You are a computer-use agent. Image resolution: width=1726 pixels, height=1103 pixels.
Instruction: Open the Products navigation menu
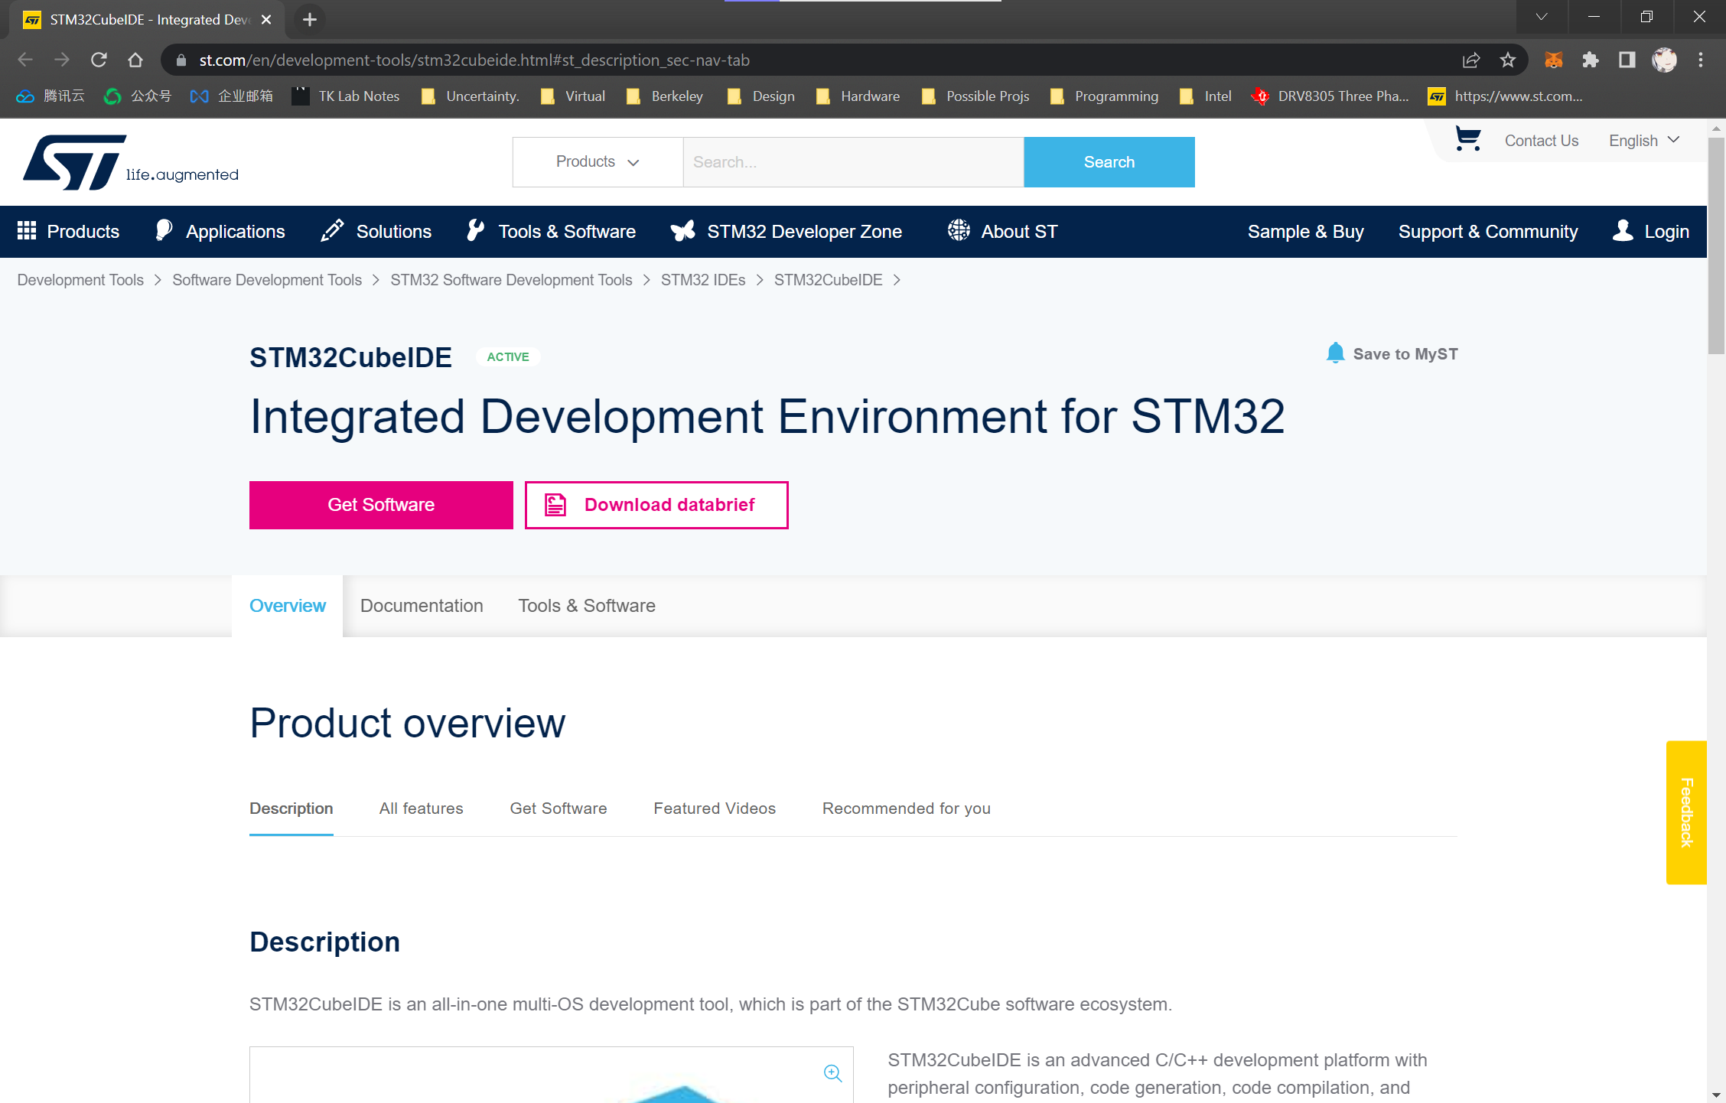[x=69, y=231]
